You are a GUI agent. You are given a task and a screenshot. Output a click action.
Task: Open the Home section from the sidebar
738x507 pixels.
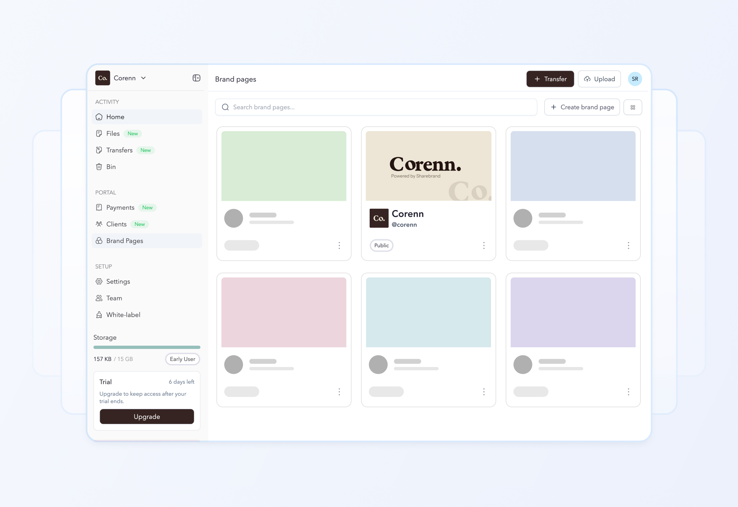click(115, 117)
